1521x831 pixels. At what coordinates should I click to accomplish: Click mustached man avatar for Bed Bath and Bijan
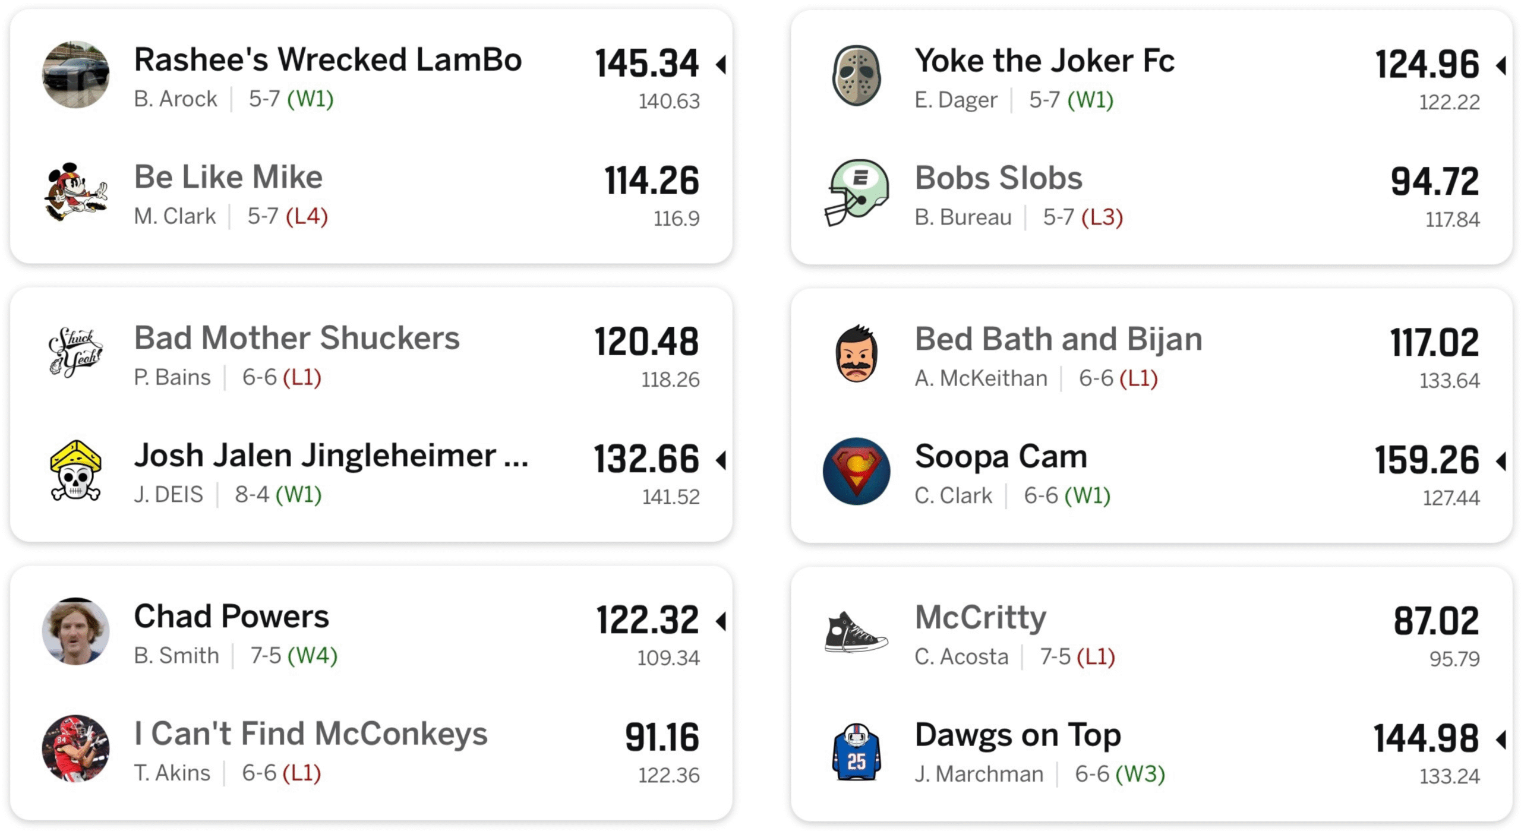[856, 354]
